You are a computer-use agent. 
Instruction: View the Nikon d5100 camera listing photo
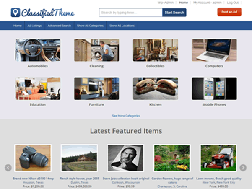33,158
